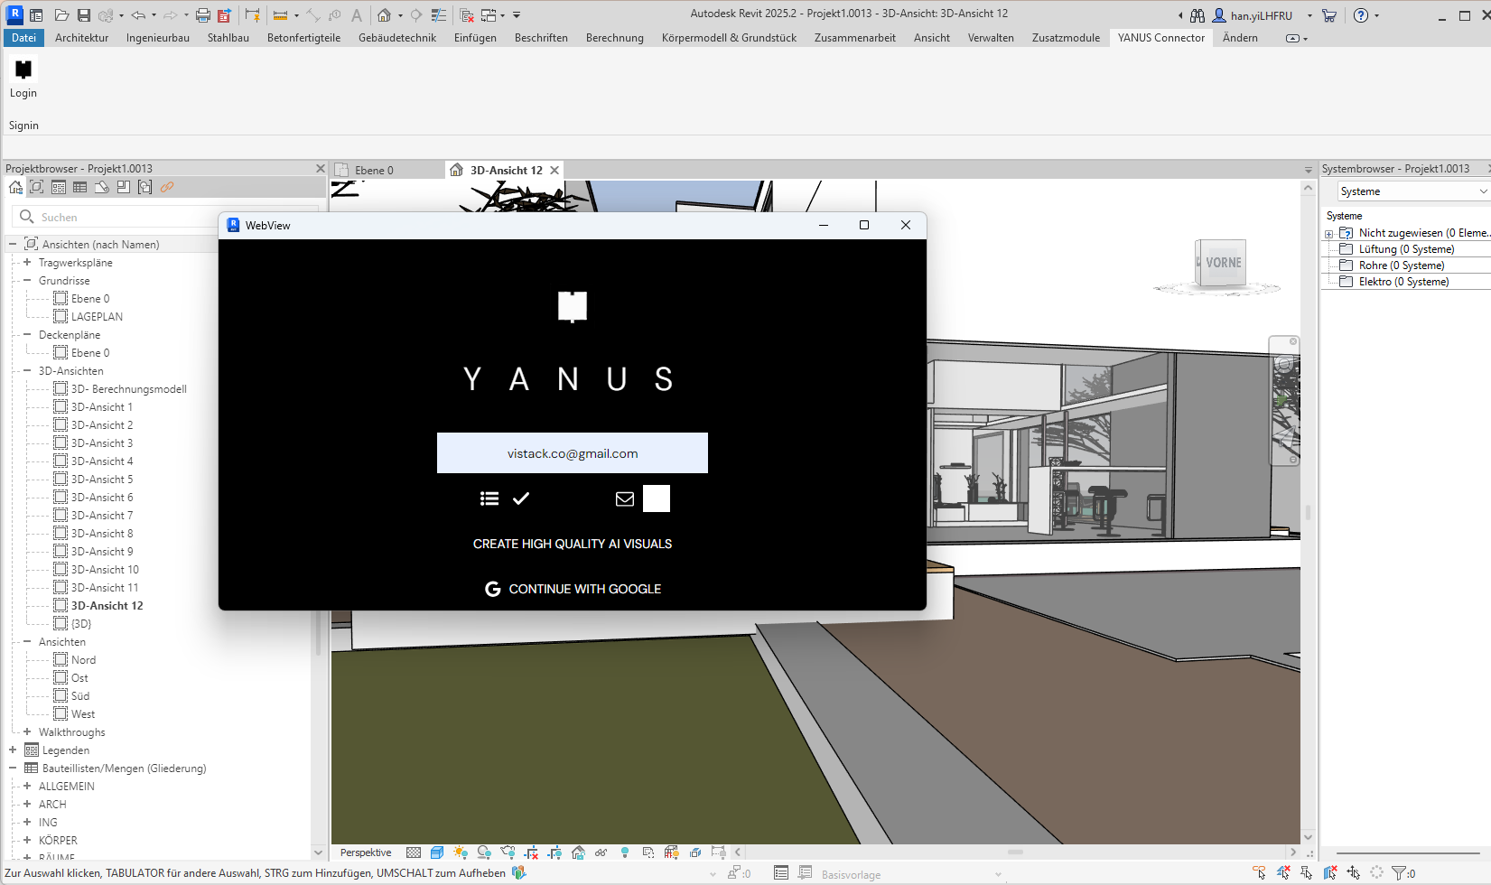Click the Print icon in quick access toolbar
The image size is (1491, 885).
click(x=202, y=15)
